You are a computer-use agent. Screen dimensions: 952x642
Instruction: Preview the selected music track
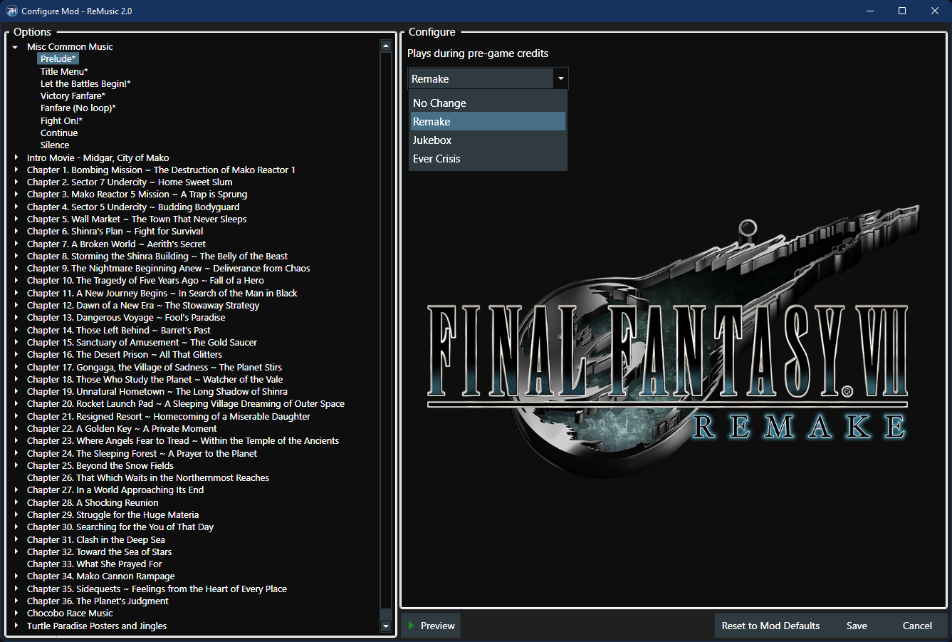[431, 626]
